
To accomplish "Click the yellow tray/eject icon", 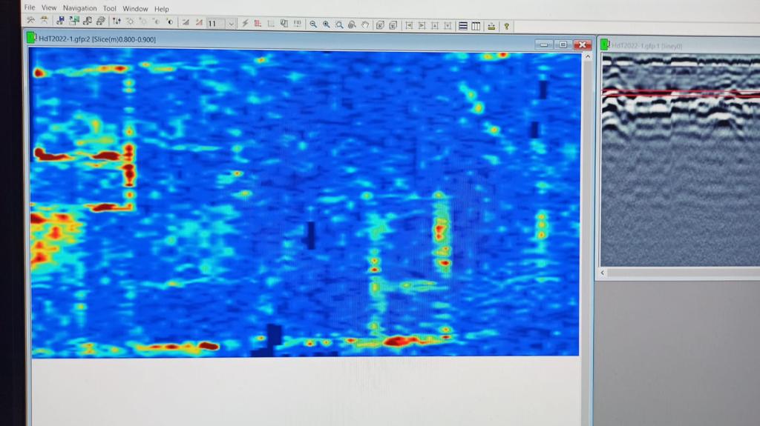I will pyautogui.click(x=491, y=26).
